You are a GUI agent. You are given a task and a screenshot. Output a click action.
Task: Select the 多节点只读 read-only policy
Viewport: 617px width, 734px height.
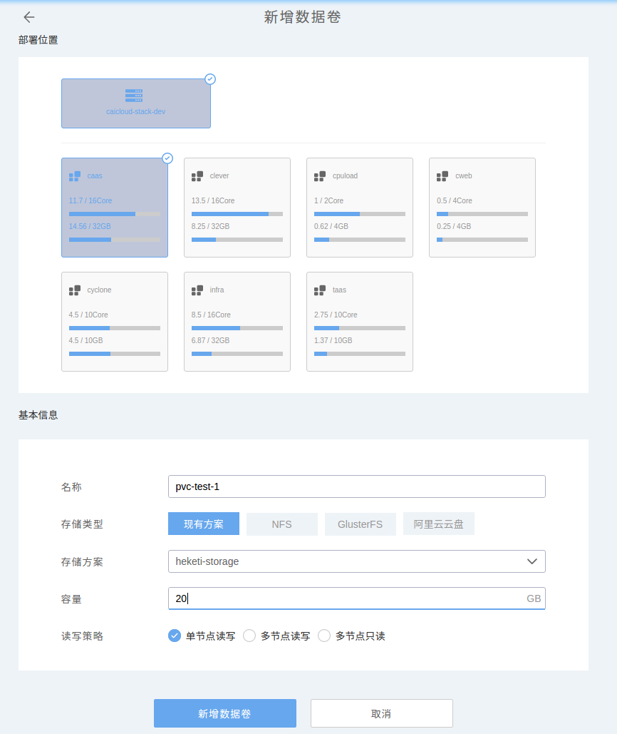pyautogui.click(x=324, y=636)
